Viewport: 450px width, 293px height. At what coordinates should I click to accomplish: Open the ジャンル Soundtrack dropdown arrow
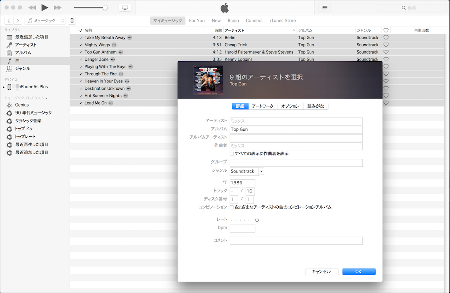(x=262, y=171)
